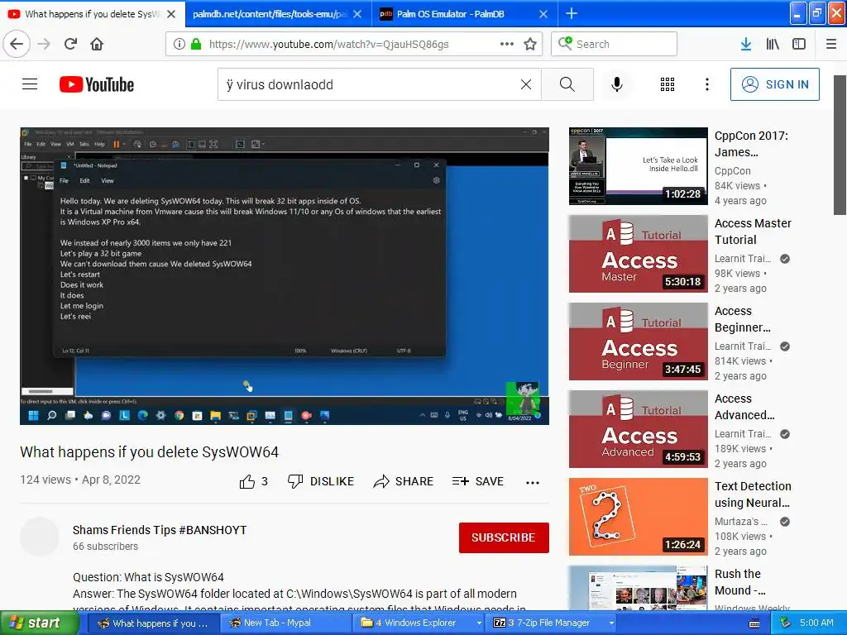Open the YouTube guide hamburger menu
This screenshot has height=635, width=847.
pos(30,84)
